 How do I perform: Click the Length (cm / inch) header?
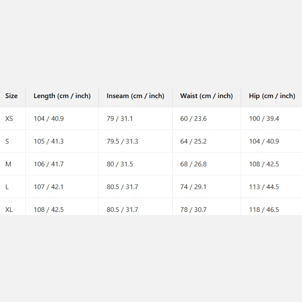point(62,96)
